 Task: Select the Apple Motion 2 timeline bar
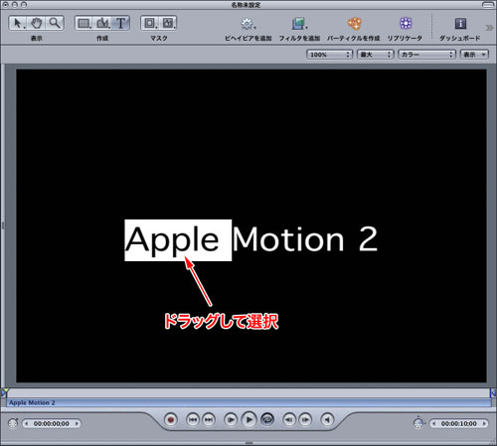[248, 402]
